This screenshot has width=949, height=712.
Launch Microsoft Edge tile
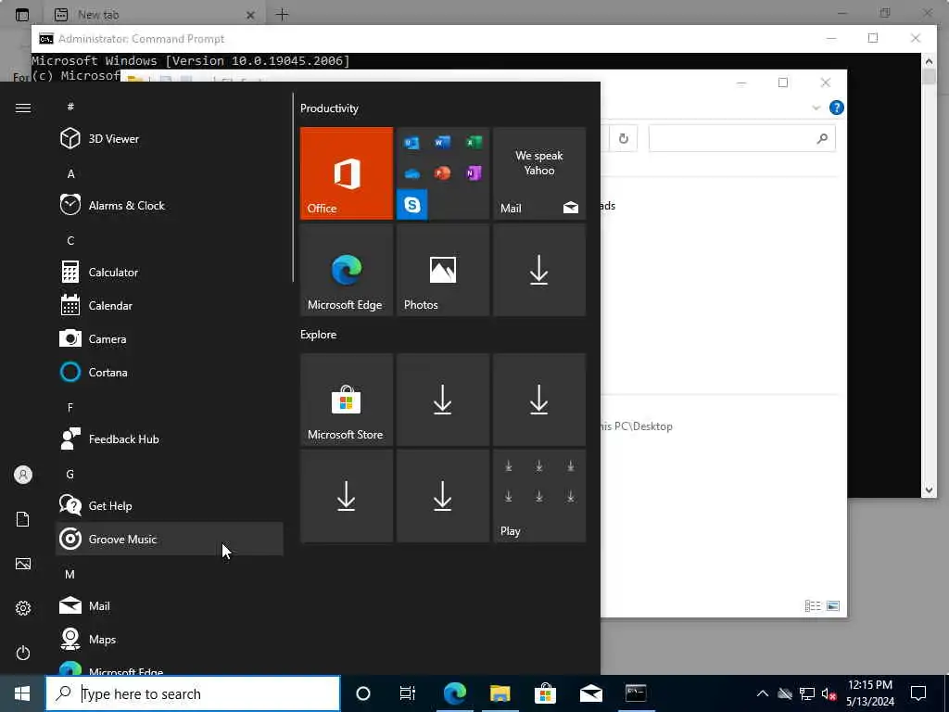(347, 270)
